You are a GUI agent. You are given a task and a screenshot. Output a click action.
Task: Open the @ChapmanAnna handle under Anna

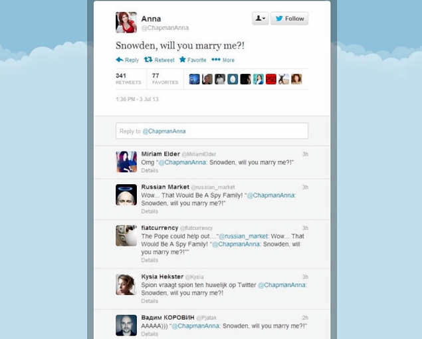point(165,28)
